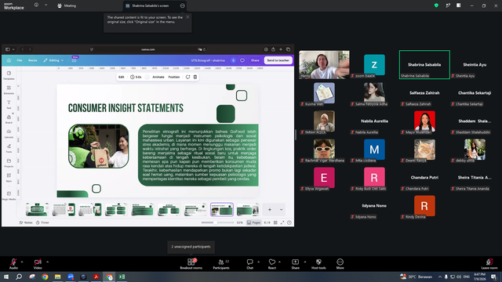Screen dimensions: 502x282
Task: Select the last slide thumbnail, page 9
Action: coord(248,210)
